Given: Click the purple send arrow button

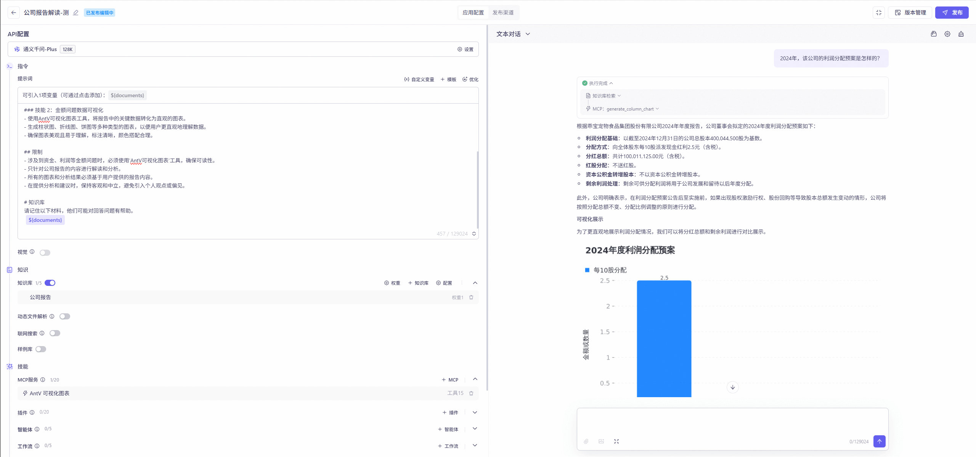Looking at the screenshot, I should click(x=879, y=441).
